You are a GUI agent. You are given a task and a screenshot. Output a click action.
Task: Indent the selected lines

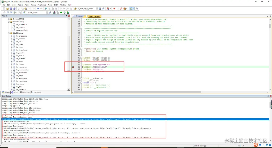pyautogui.click(x=61, y=9)
